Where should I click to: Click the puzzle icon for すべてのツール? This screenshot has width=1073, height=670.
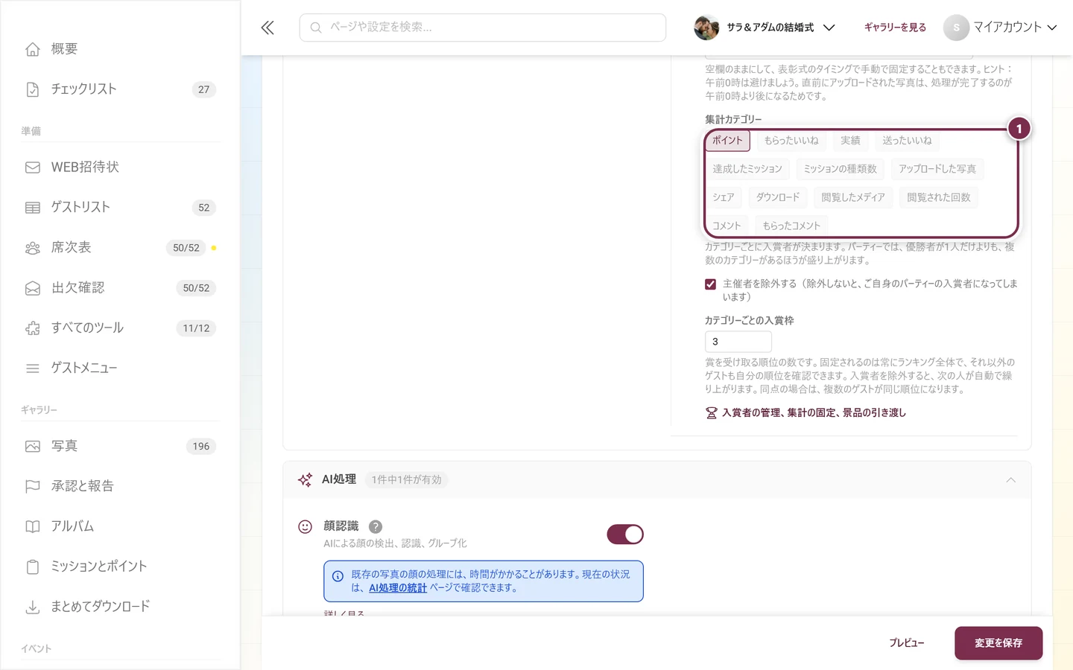pos(33,328)
